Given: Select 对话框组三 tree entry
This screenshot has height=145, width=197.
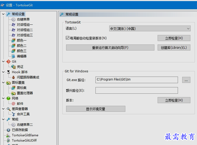Looking at the screenshot, I should coord(25,35).
